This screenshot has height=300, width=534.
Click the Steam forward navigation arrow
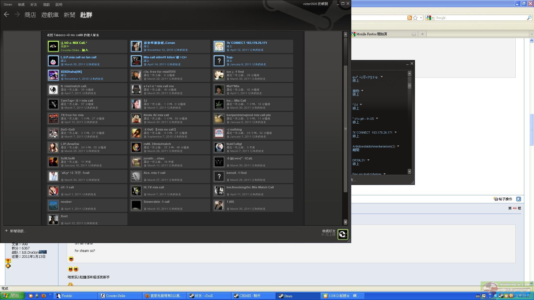pyautogui.click(x=17, y=14)
